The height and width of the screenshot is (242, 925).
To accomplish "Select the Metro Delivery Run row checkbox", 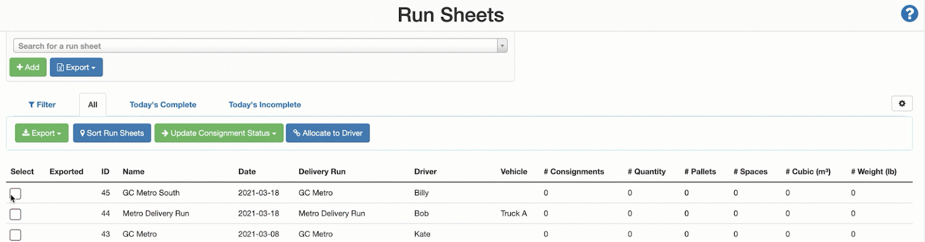I will [16, 214].
